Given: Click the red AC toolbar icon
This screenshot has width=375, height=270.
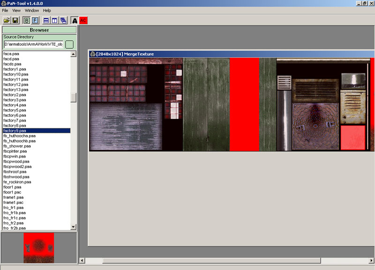Looking at the screenshot, I should pos(83,20).
